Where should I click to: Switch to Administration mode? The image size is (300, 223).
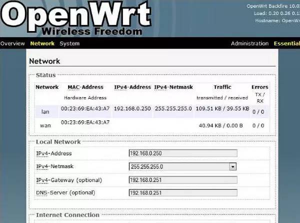pos(249,44)
